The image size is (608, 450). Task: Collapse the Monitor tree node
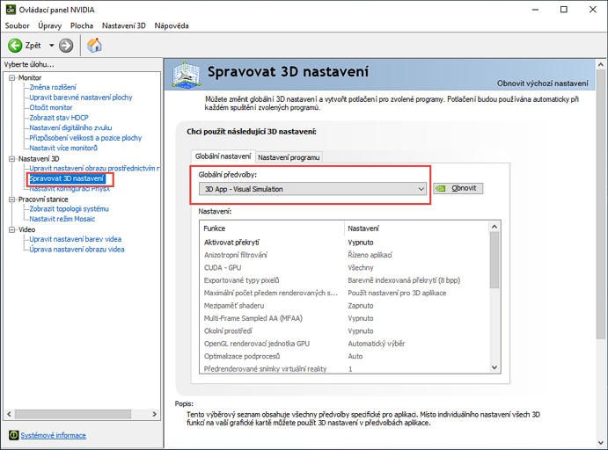[11, 78]
